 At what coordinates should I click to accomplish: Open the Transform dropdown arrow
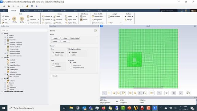(x=38, y=20)
